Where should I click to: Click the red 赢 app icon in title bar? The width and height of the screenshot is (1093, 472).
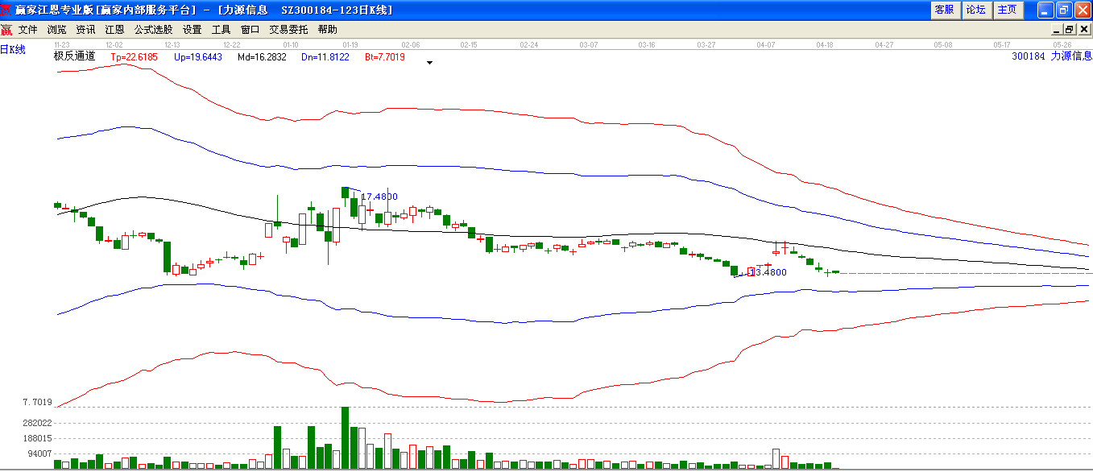6,10
